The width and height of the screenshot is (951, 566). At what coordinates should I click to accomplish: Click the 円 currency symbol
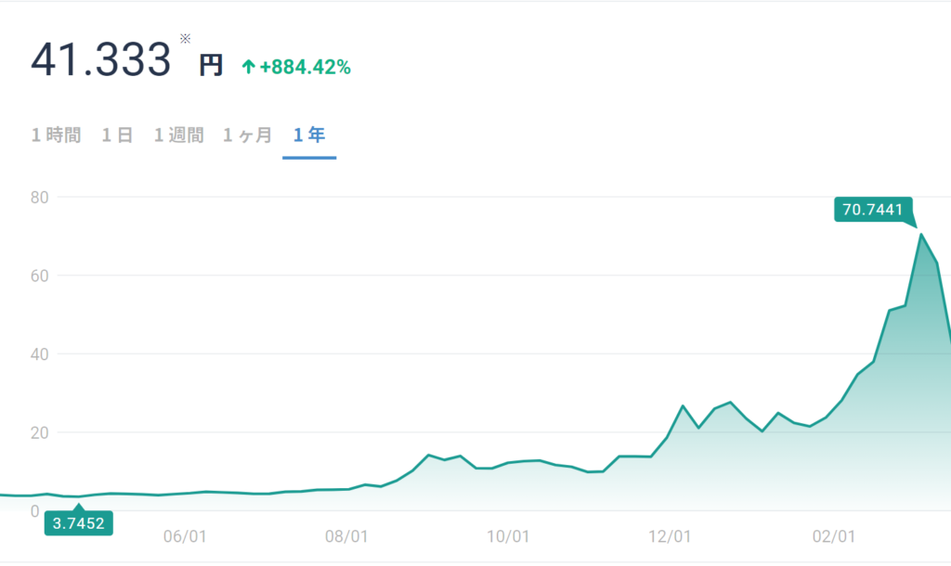[211, 66]
